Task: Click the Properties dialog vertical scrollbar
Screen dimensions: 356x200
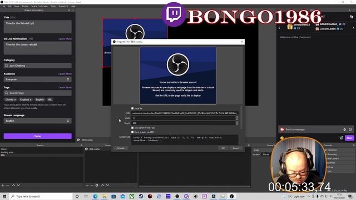Action: click(241, 117)
